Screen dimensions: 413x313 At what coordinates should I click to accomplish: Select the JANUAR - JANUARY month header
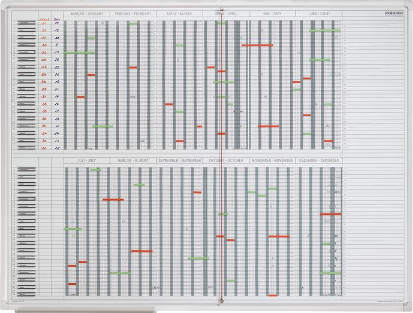point(87,14)
